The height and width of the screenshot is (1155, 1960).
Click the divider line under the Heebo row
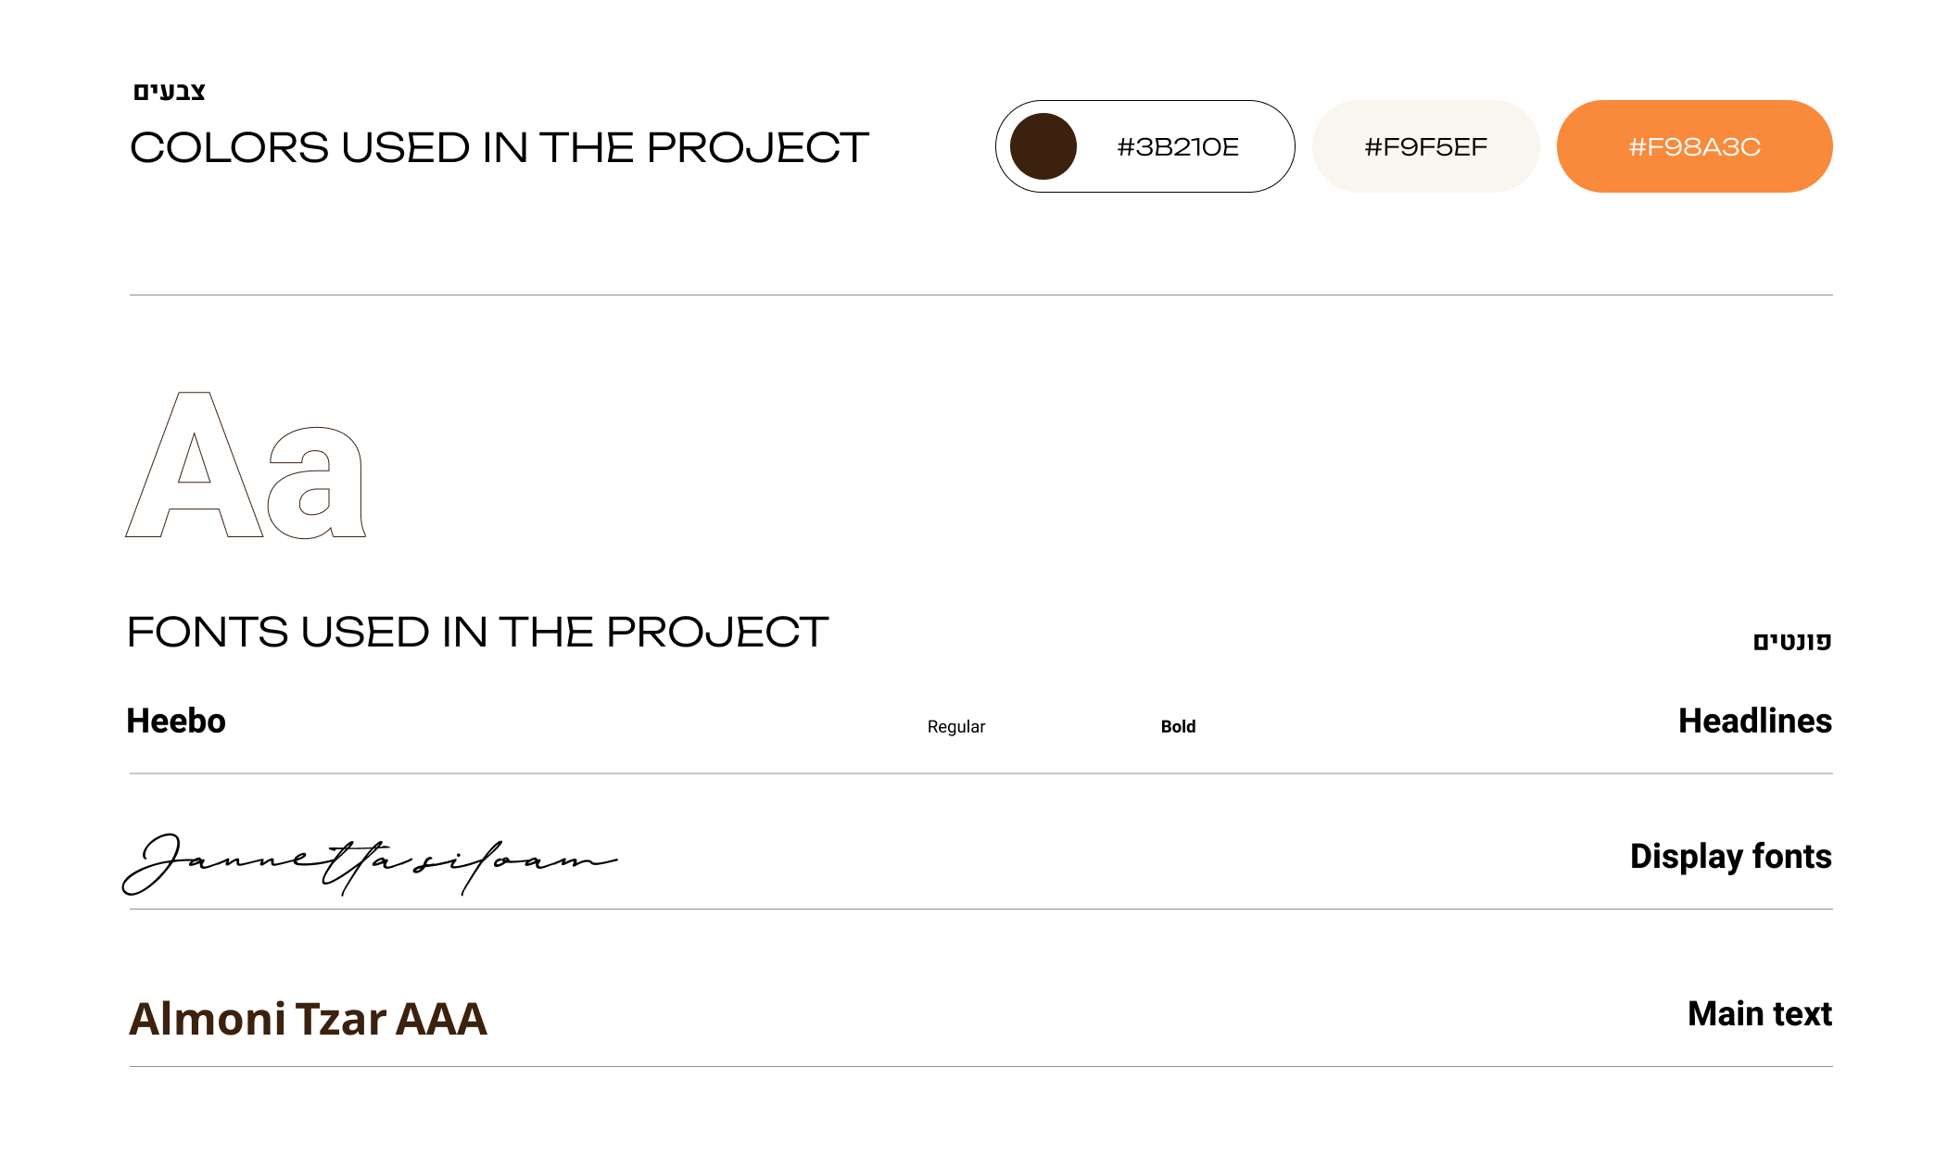(x=980, y=773)
